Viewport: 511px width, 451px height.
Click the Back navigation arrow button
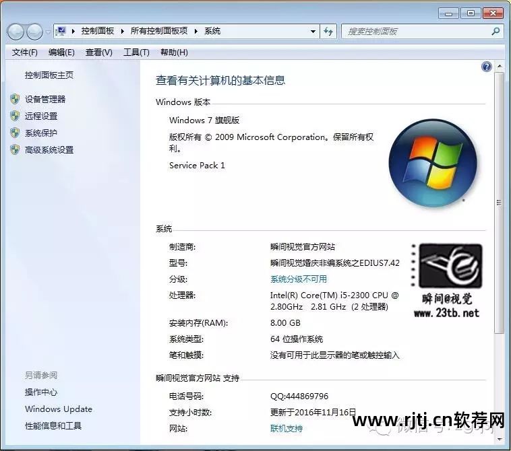click(16, 32)
